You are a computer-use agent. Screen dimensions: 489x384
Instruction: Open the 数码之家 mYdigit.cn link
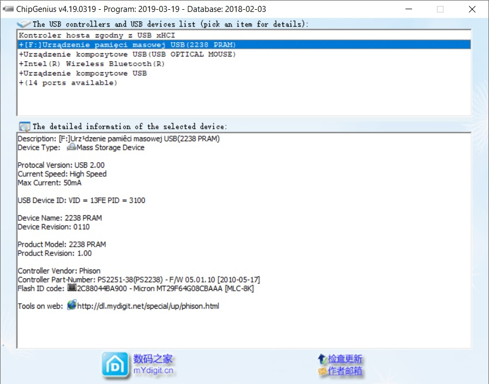153,364
